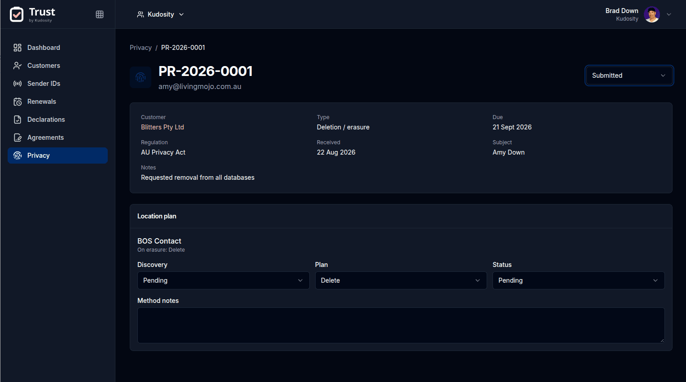The height and width of the screenshot is (382, 686).
Task: Open the Discovery dropdown set to Pending
Action: (223, 280)
